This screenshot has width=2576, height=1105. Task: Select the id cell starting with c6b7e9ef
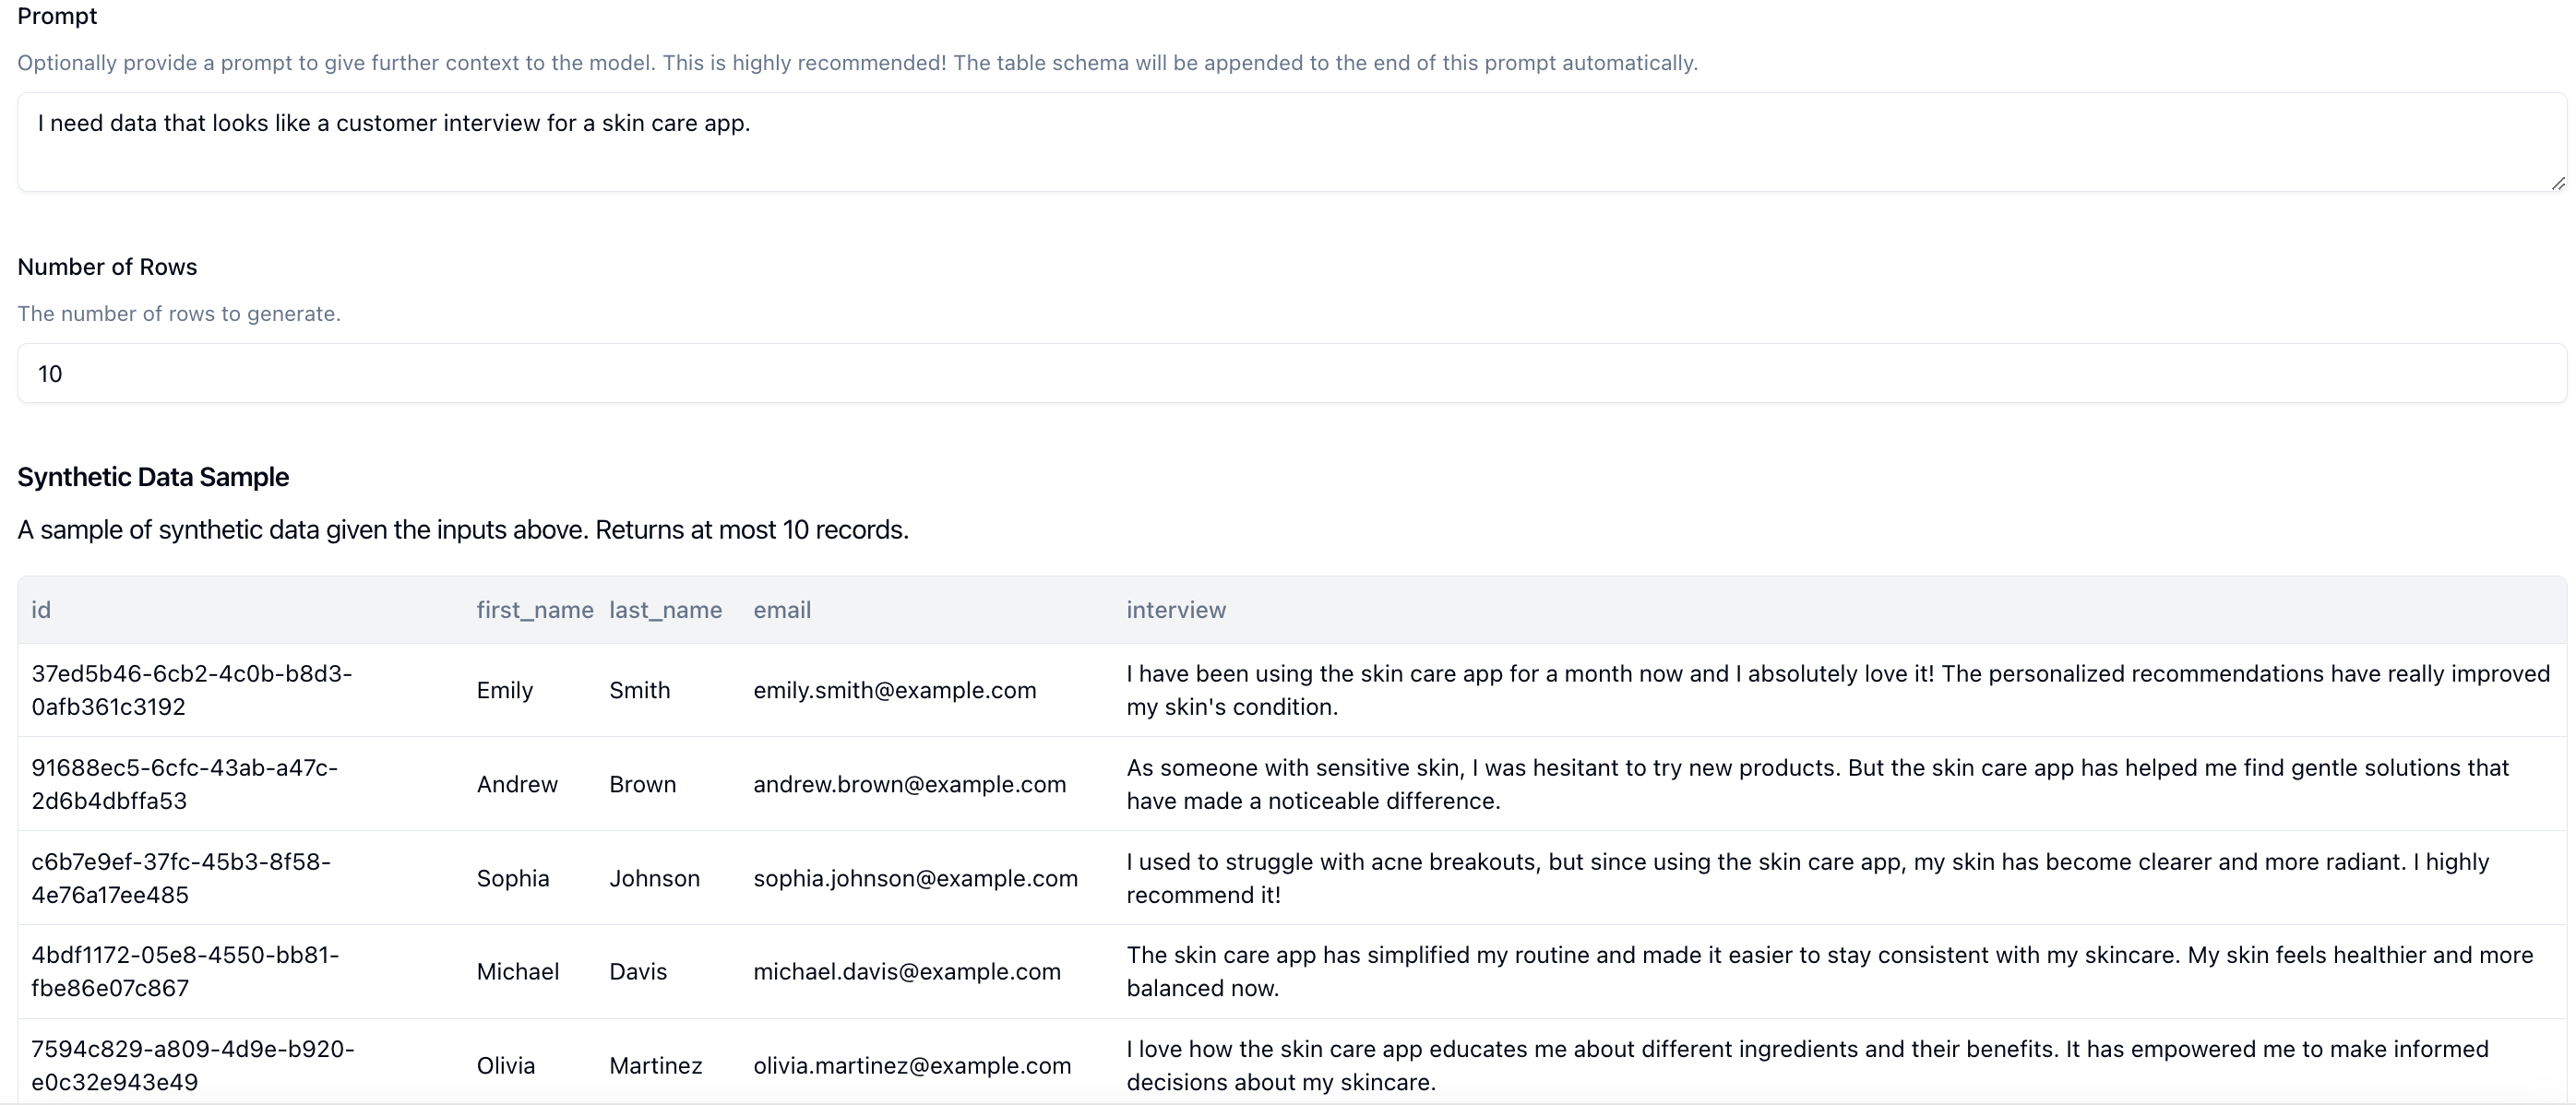point(180,878)
